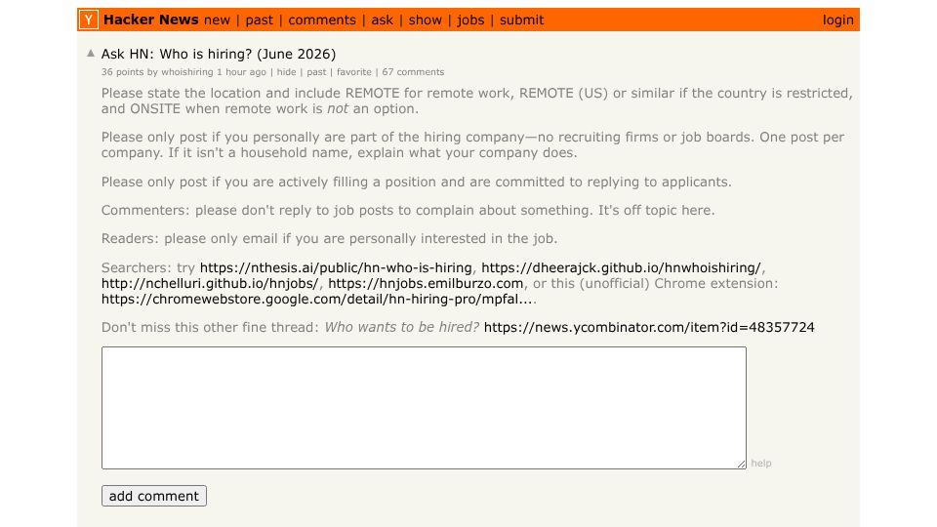Focus the comment text area
The height and width of the screenshot is (527, 937).
pos(424,408)
